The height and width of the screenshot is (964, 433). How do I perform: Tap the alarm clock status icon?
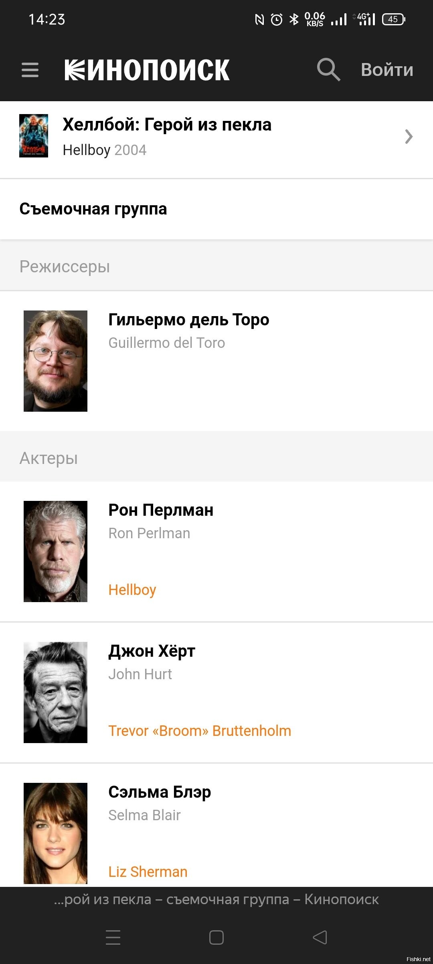click(277, 19)
